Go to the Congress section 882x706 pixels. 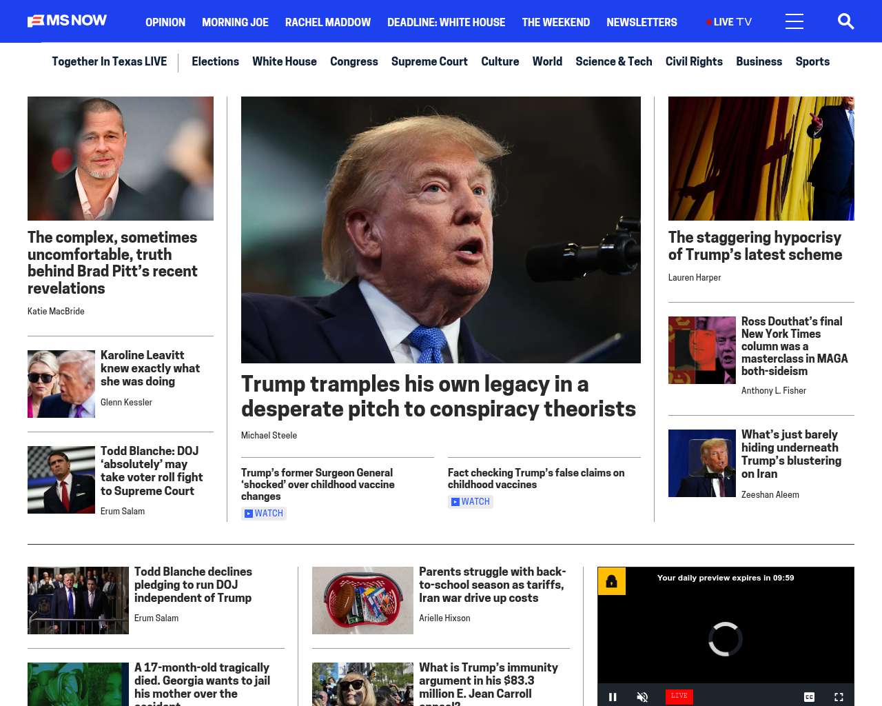(354, 61)
